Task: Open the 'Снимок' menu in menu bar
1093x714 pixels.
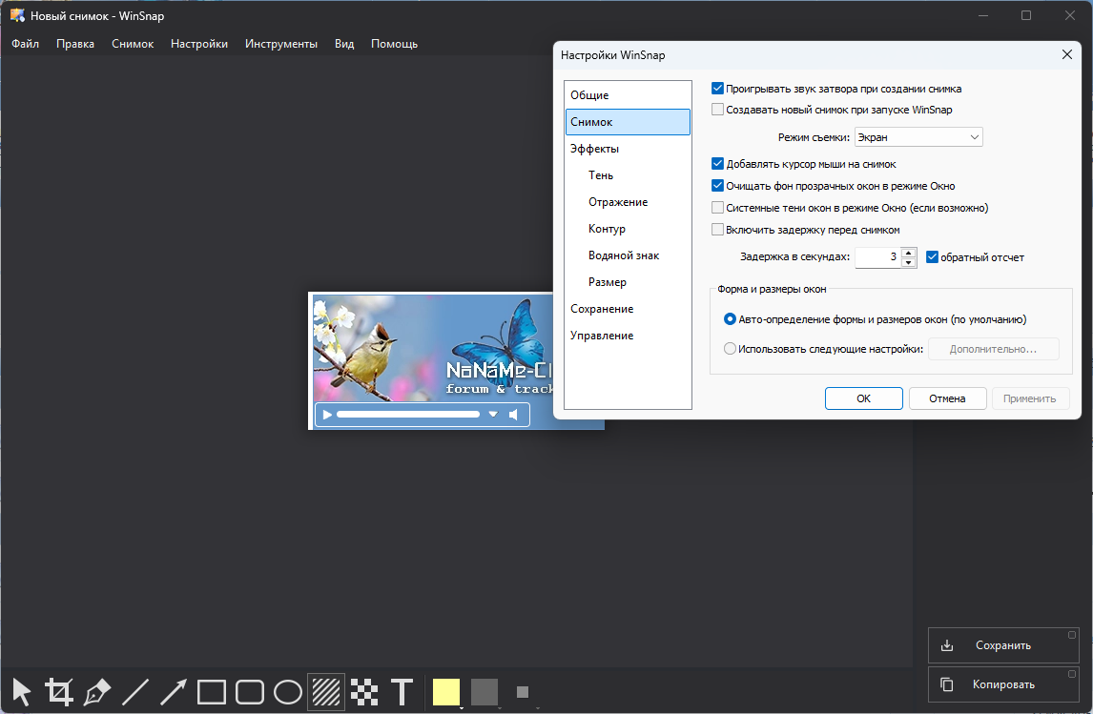Action: pos(133,44)
